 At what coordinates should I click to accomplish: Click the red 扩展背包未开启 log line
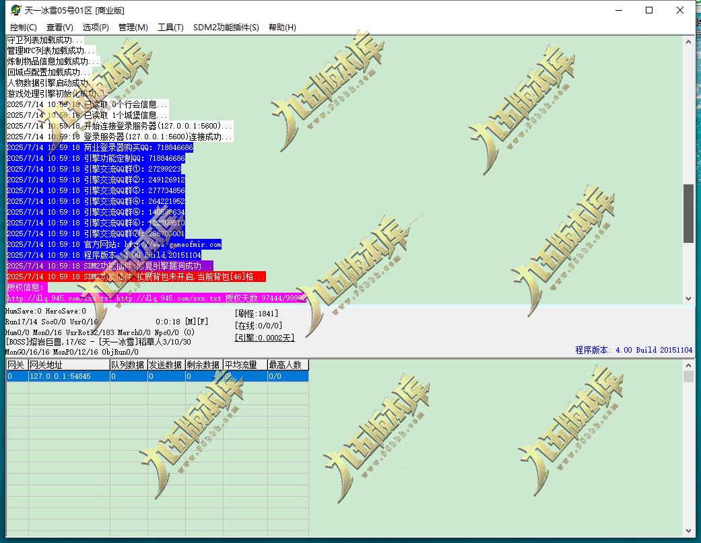(136, 277)
